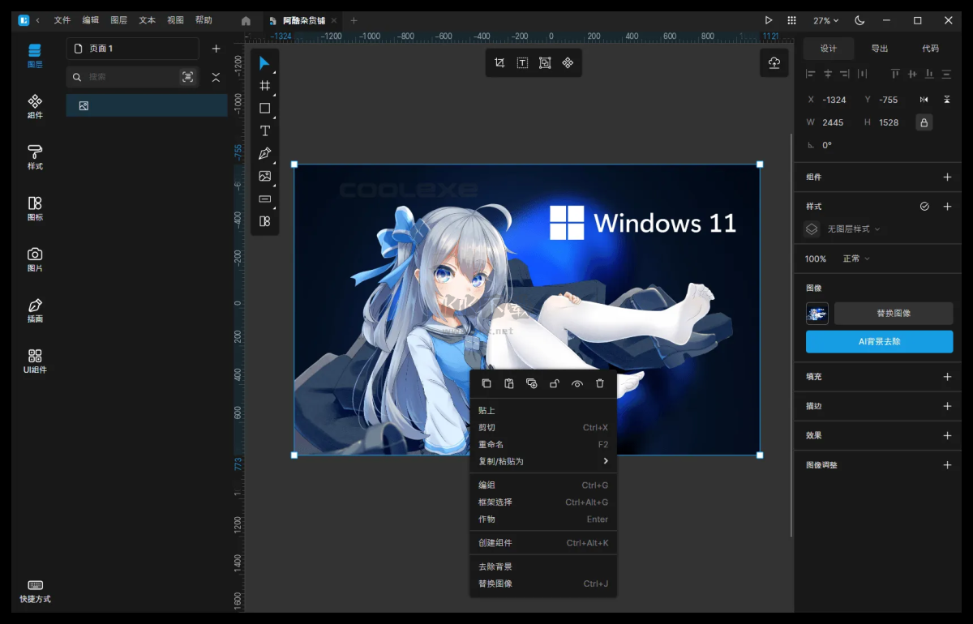973x624 pixels.
Task: Open the 27% zoom level dropdown
Action: click(x=826, y=20)
